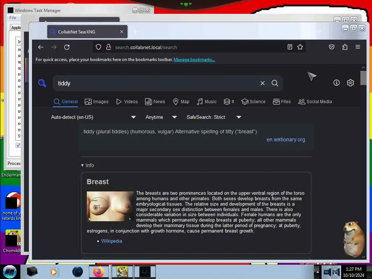Switch to the Map category

pyautogui.click(x=181, y=102)
